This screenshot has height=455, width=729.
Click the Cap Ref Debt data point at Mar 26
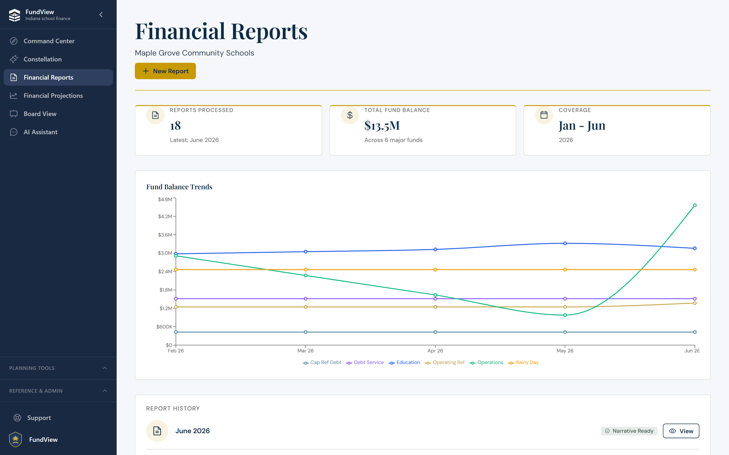point(306,332)
